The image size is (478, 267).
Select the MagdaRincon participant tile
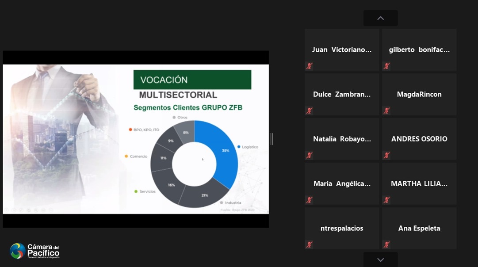(x=419, y=94)
